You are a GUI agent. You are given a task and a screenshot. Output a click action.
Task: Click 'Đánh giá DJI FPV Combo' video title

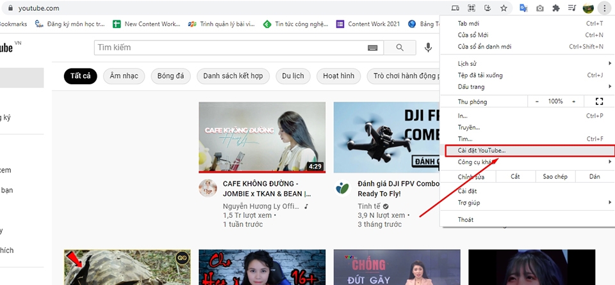[x=399, y=189]
